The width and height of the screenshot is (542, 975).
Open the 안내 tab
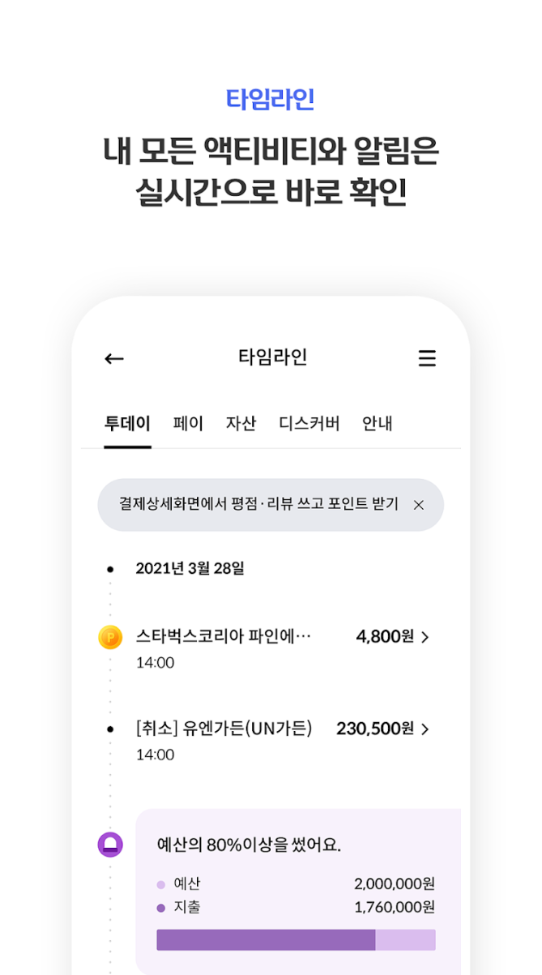[378, 423]
